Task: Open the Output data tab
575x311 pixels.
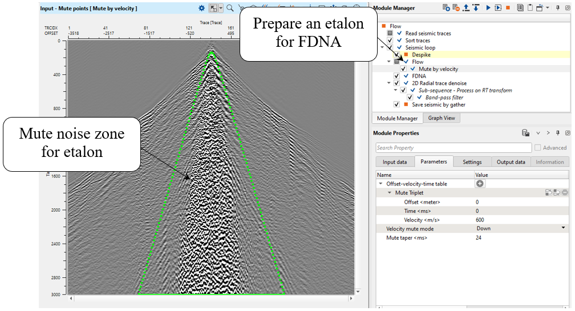Action: click(x=510, y=162)
